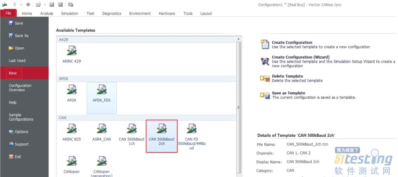Expand the arrow next to the open folder icon
Viewport: 398px width, 177px height.
[x=45, y=5]
